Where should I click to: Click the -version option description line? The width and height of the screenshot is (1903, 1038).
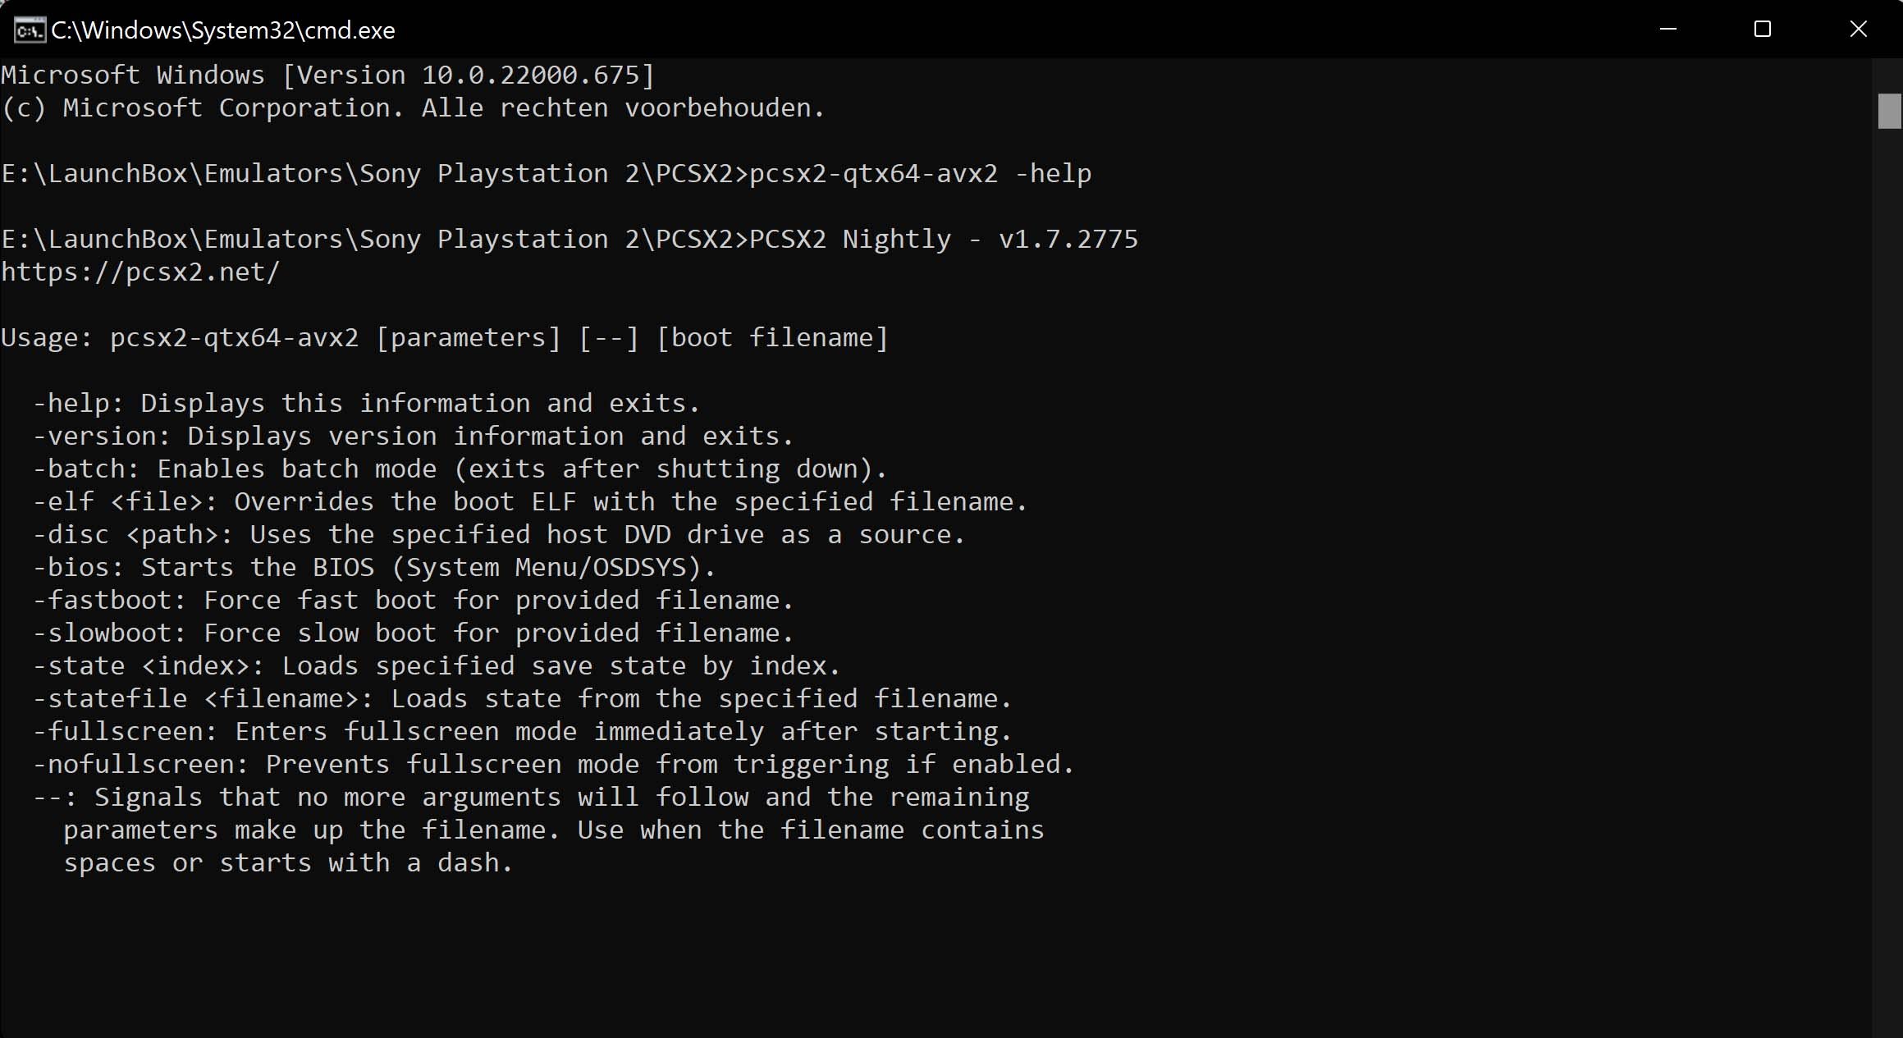413,436
